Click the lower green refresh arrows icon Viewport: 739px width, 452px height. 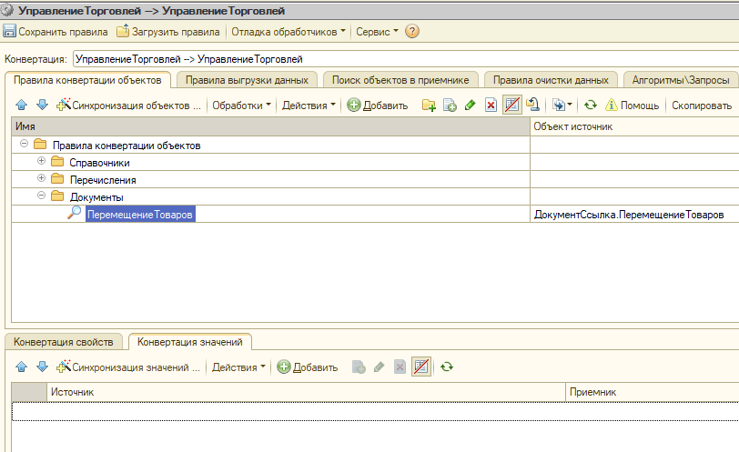point(447,367)
